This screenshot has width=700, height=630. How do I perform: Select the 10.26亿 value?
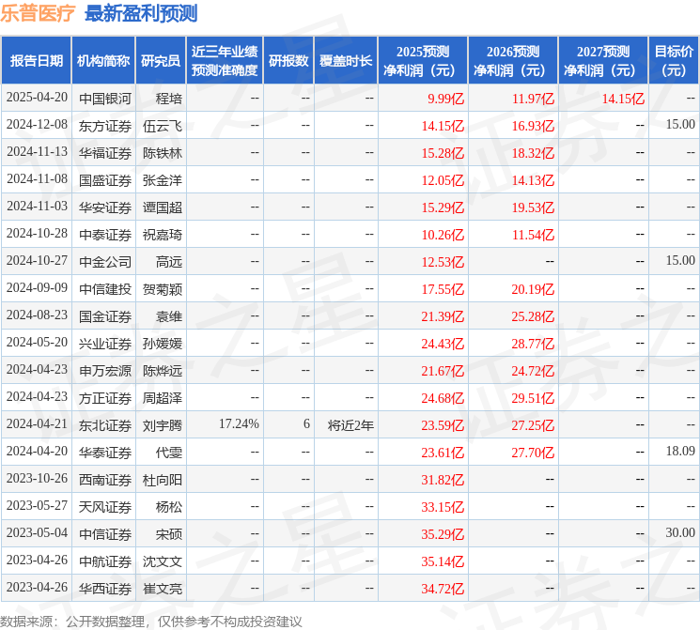pyautogui.click(x=443, y=235)
